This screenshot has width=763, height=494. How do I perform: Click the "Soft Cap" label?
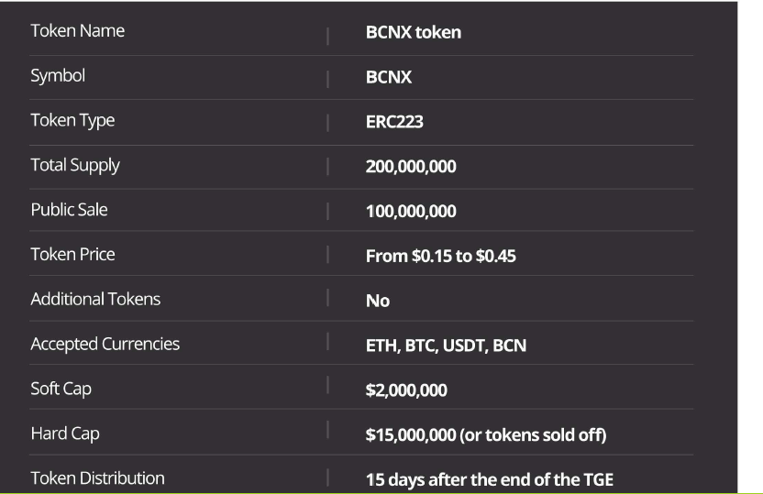61,389
